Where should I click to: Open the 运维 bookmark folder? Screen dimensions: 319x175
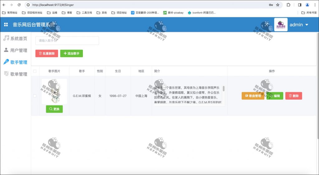click(x=52, y=12)
